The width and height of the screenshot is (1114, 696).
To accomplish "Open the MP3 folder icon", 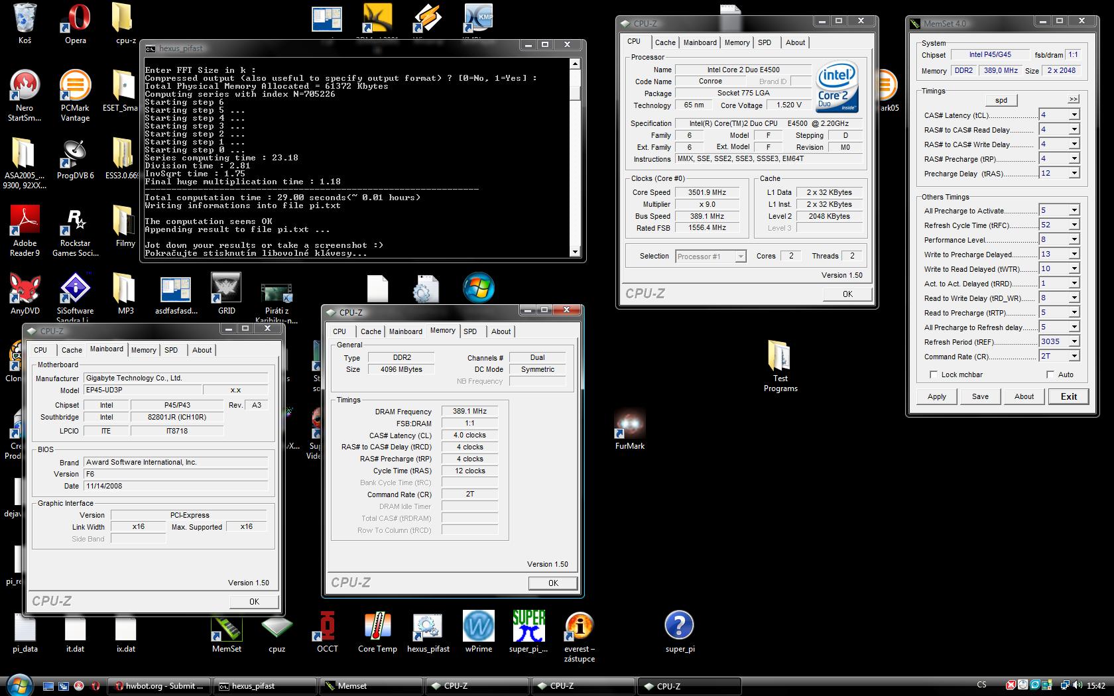I will pyautogui.click(x=125, y=294).
